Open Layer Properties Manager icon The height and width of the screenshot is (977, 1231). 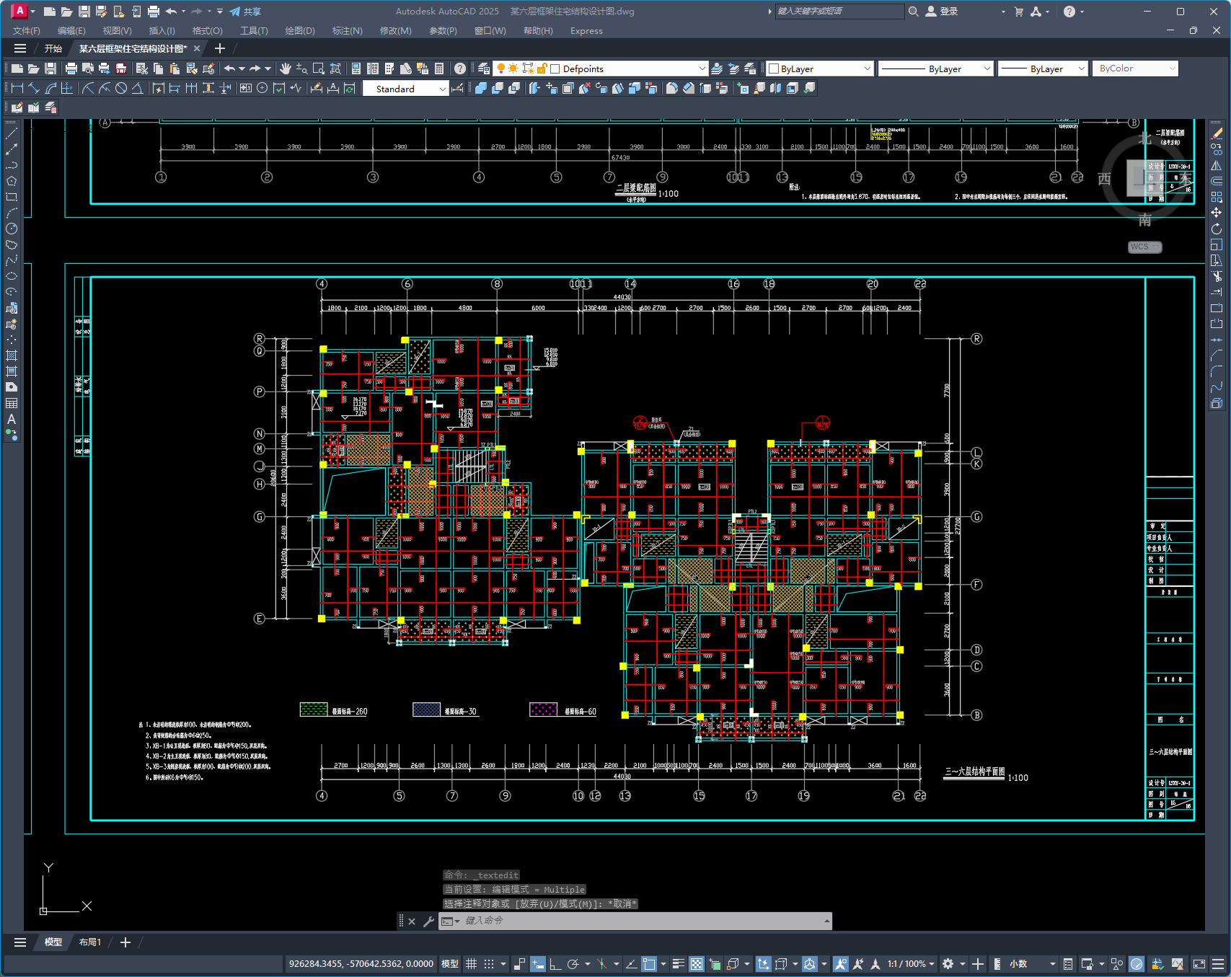pos(484,68)
